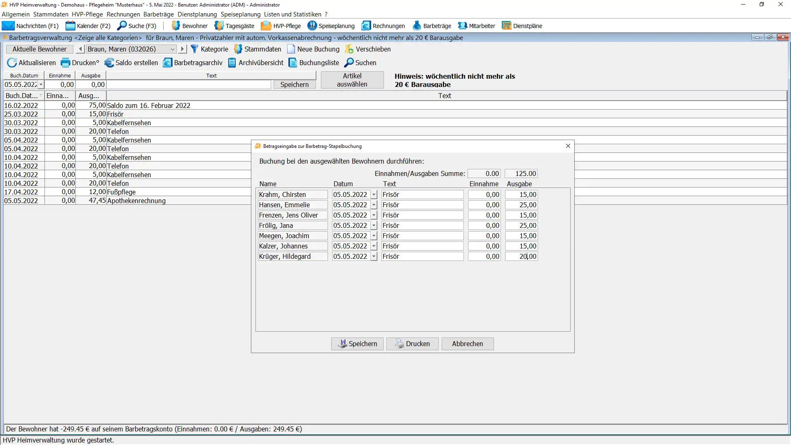Go to next resident arrow
The width and height of the screenshot is (791, 445).
pyautogui.click(x=182, y=49)
